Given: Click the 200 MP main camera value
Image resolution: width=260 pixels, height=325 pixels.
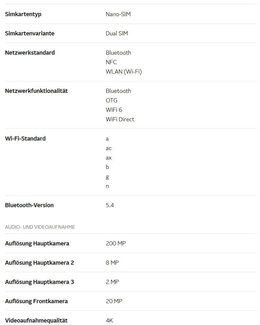Looking at the screenshot, I should [116, 244].
